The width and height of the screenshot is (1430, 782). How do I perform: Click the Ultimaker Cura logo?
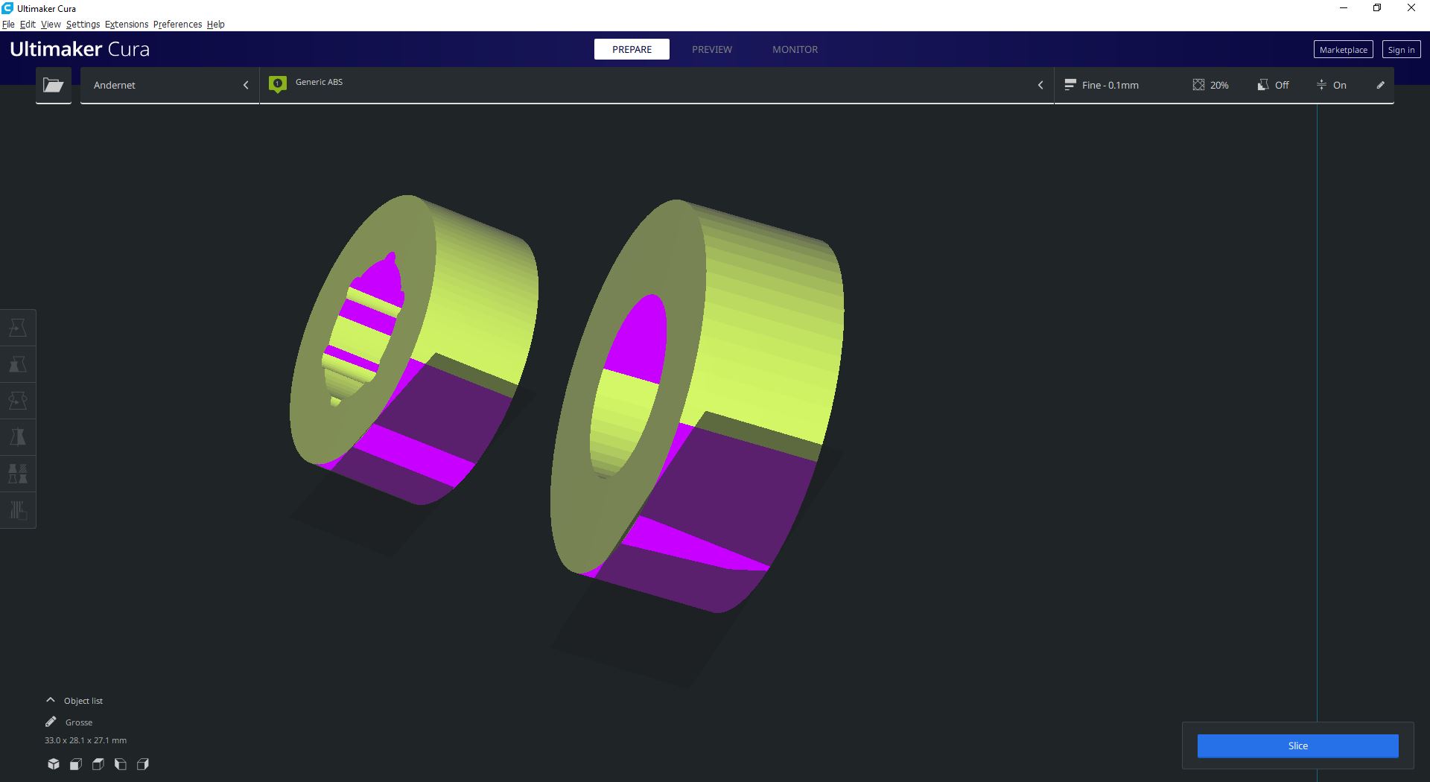click(x=80, y=49)
